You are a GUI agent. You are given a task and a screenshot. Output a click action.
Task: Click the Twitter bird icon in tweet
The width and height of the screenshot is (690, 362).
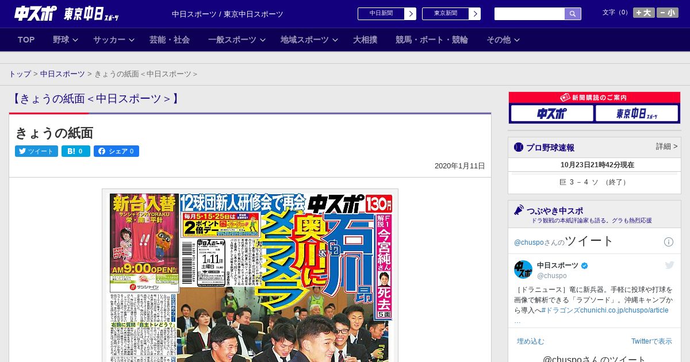click(x=669, y=265)
